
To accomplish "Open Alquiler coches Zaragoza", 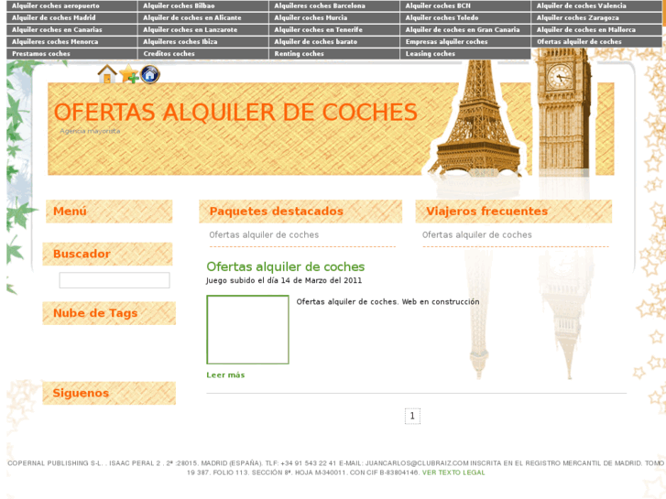I will tap(596, 17).
